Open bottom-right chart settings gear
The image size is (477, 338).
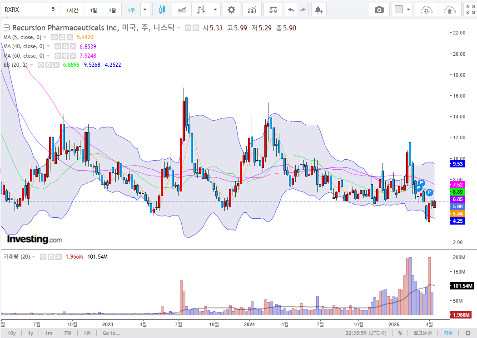(468, 333)
